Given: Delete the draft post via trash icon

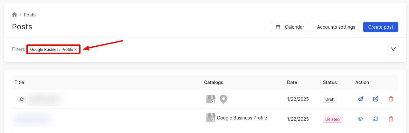Looking at the screenshot, I should point(391,99).
